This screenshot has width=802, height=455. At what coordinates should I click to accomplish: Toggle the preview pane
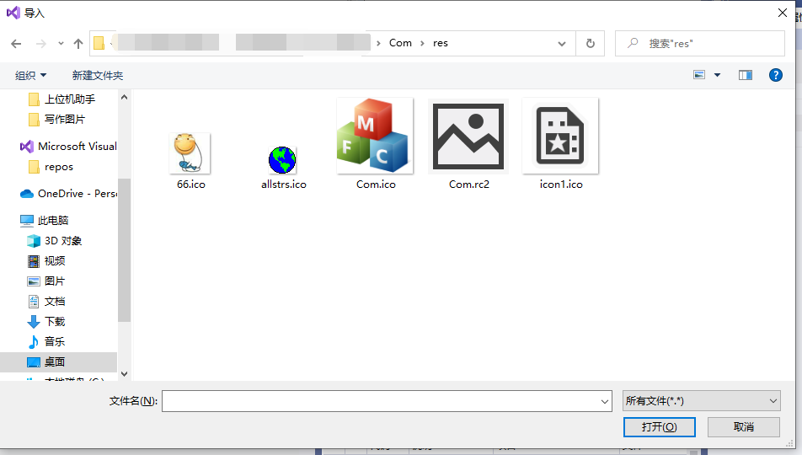coord(746,75)
